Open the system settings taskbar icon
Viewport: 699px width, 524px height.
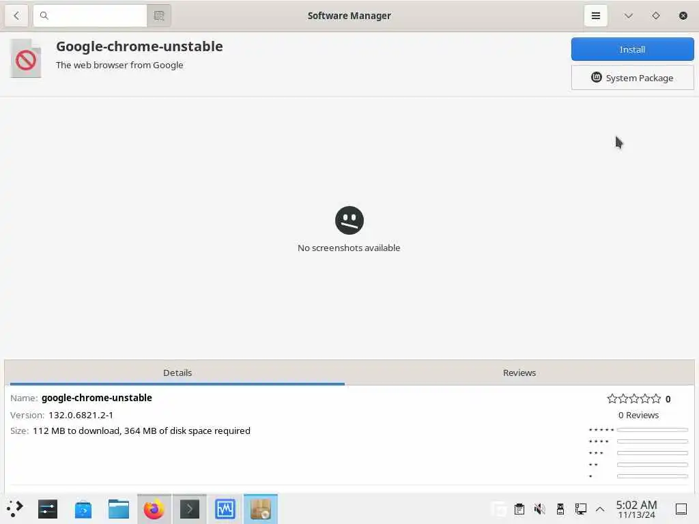pos(48,509)
